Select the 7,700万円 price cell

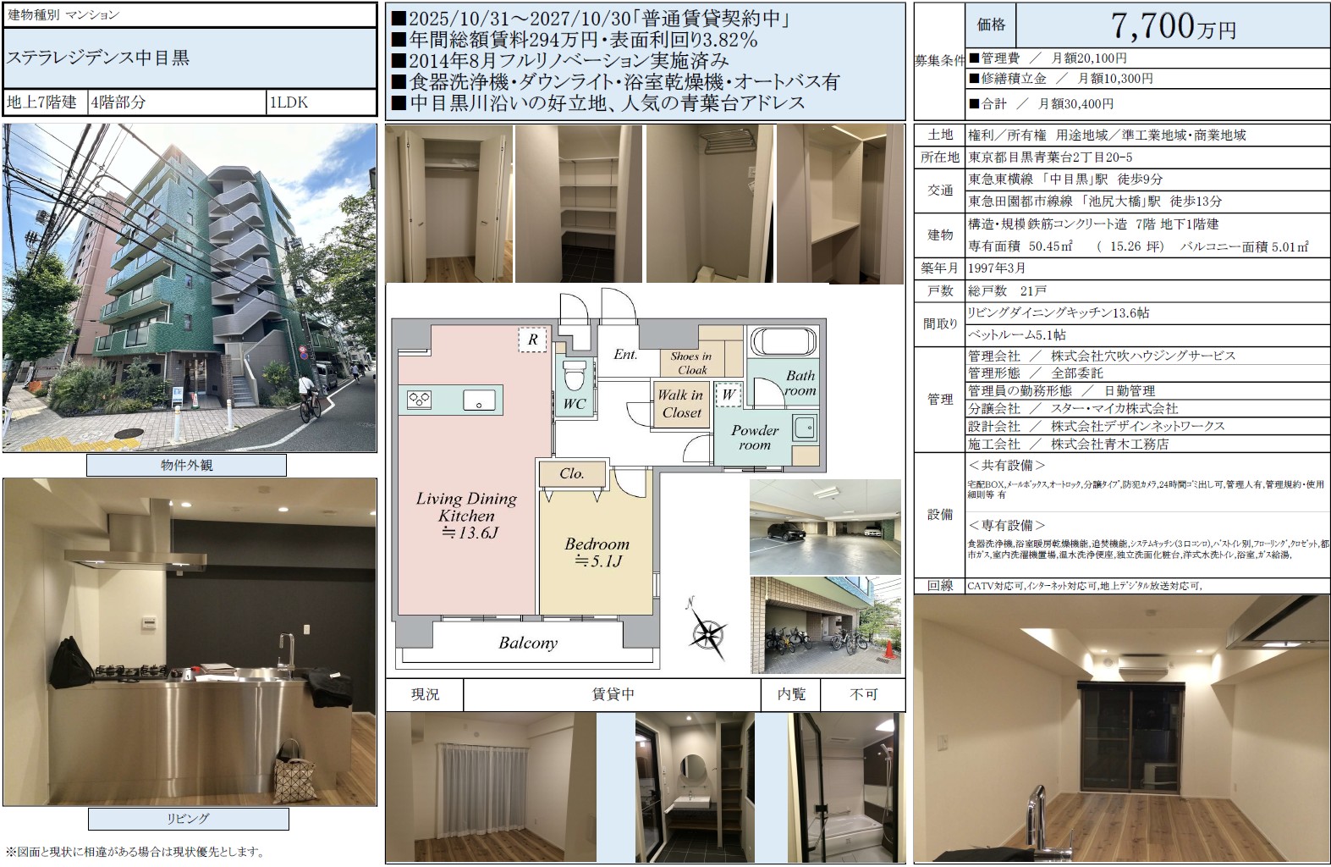[x=1172, y=26]
